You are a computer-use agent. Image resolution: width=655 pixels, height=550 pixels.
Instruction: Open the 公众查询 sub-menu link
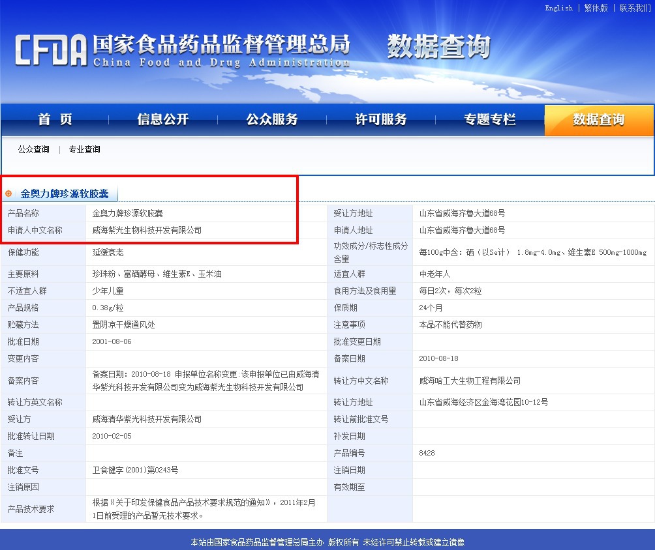click(33, 149)
